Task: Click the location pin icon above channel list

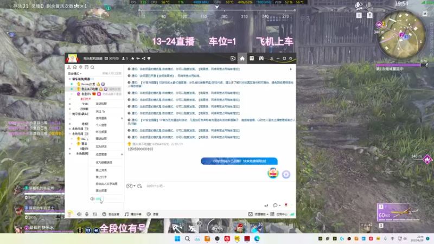Action: point(80,67)
